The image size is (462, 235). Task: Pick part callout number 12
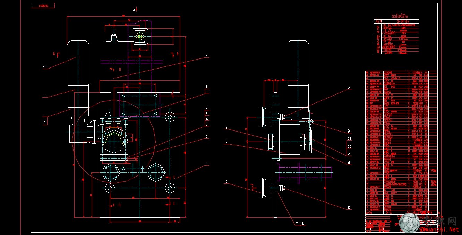coord(44,115)
